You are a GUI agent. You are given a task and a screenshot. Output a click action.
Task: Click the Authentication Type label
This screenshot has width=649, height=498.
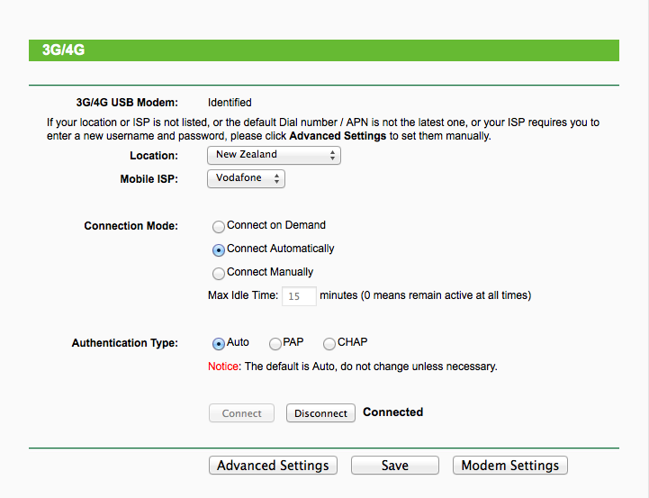(x=124, y=343)
